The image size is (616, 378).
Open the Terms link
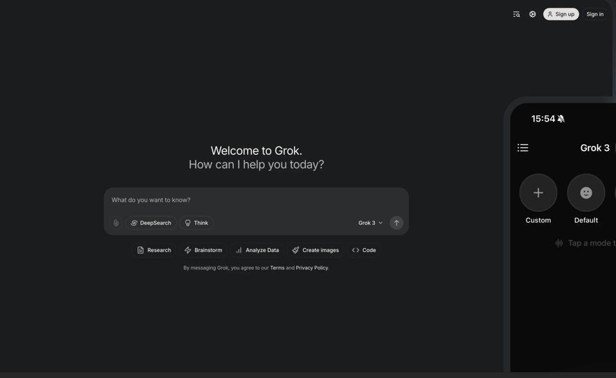pos(277,267)
